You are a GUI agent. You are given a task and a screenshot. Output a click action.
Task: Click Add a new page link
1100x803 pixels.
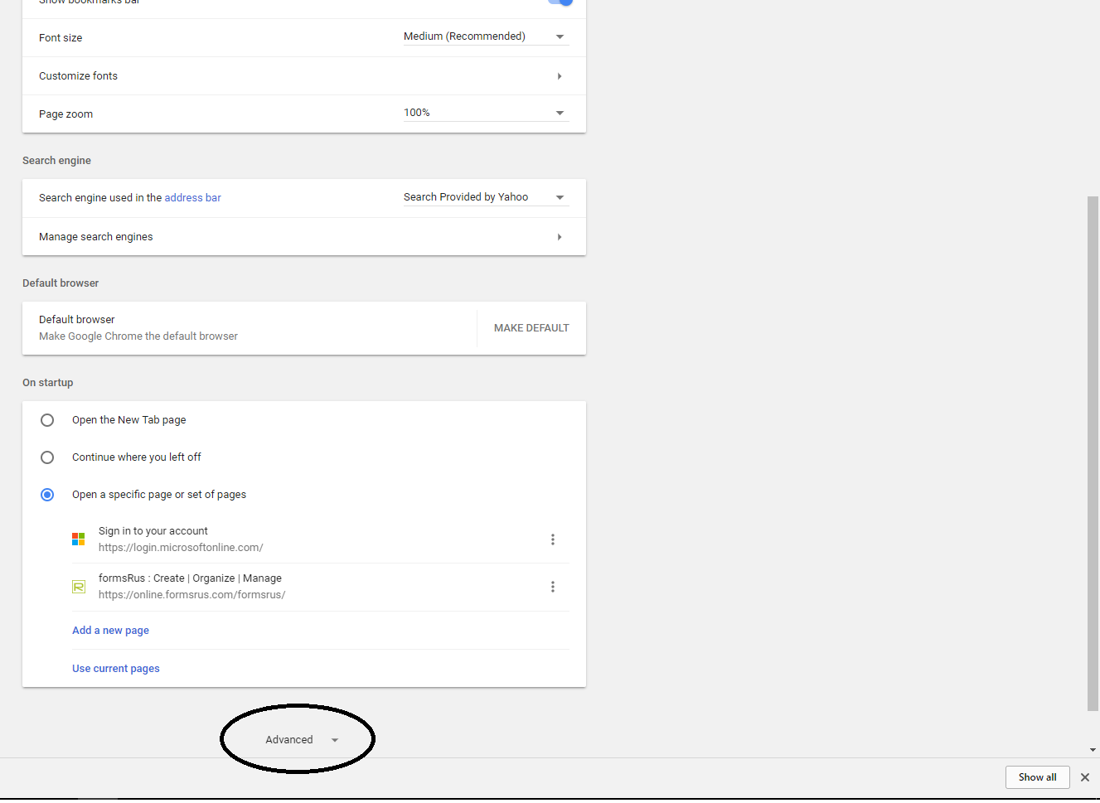point(110,631)
